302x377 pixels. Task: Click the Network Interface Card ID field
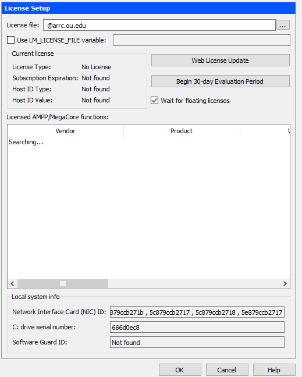tap(197, 312)
